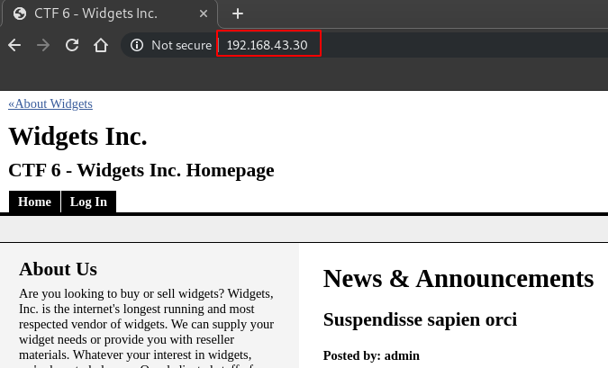
Task: Reload the current page
Action: (72, 45)
